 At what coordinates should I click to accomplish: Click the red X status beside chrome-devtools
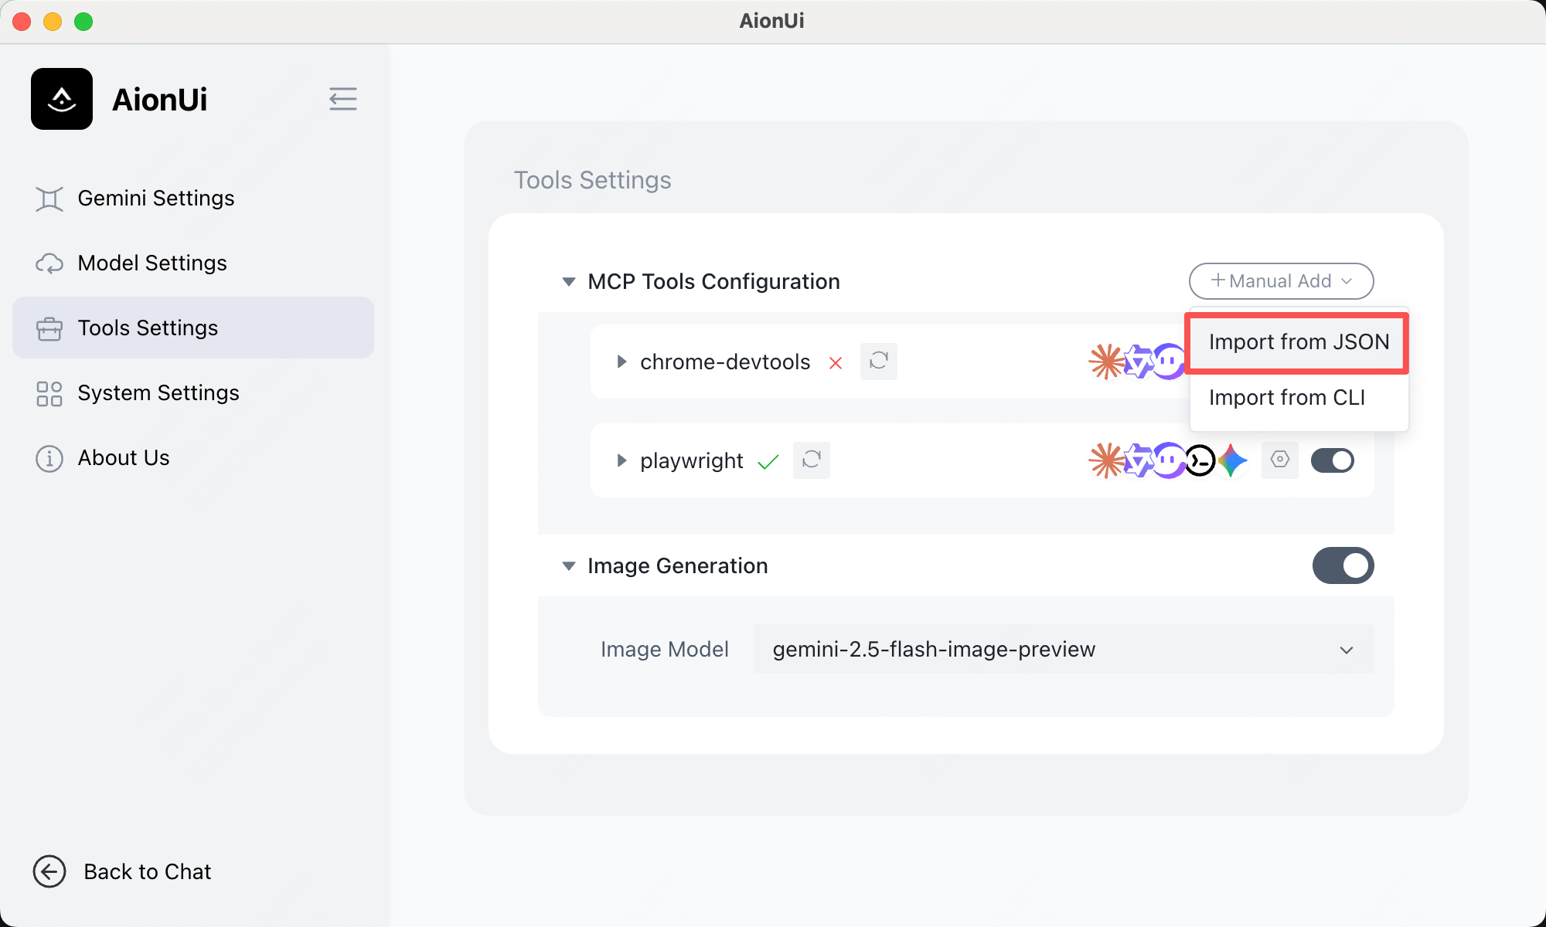pyautogui.click(x=836, y=362)
